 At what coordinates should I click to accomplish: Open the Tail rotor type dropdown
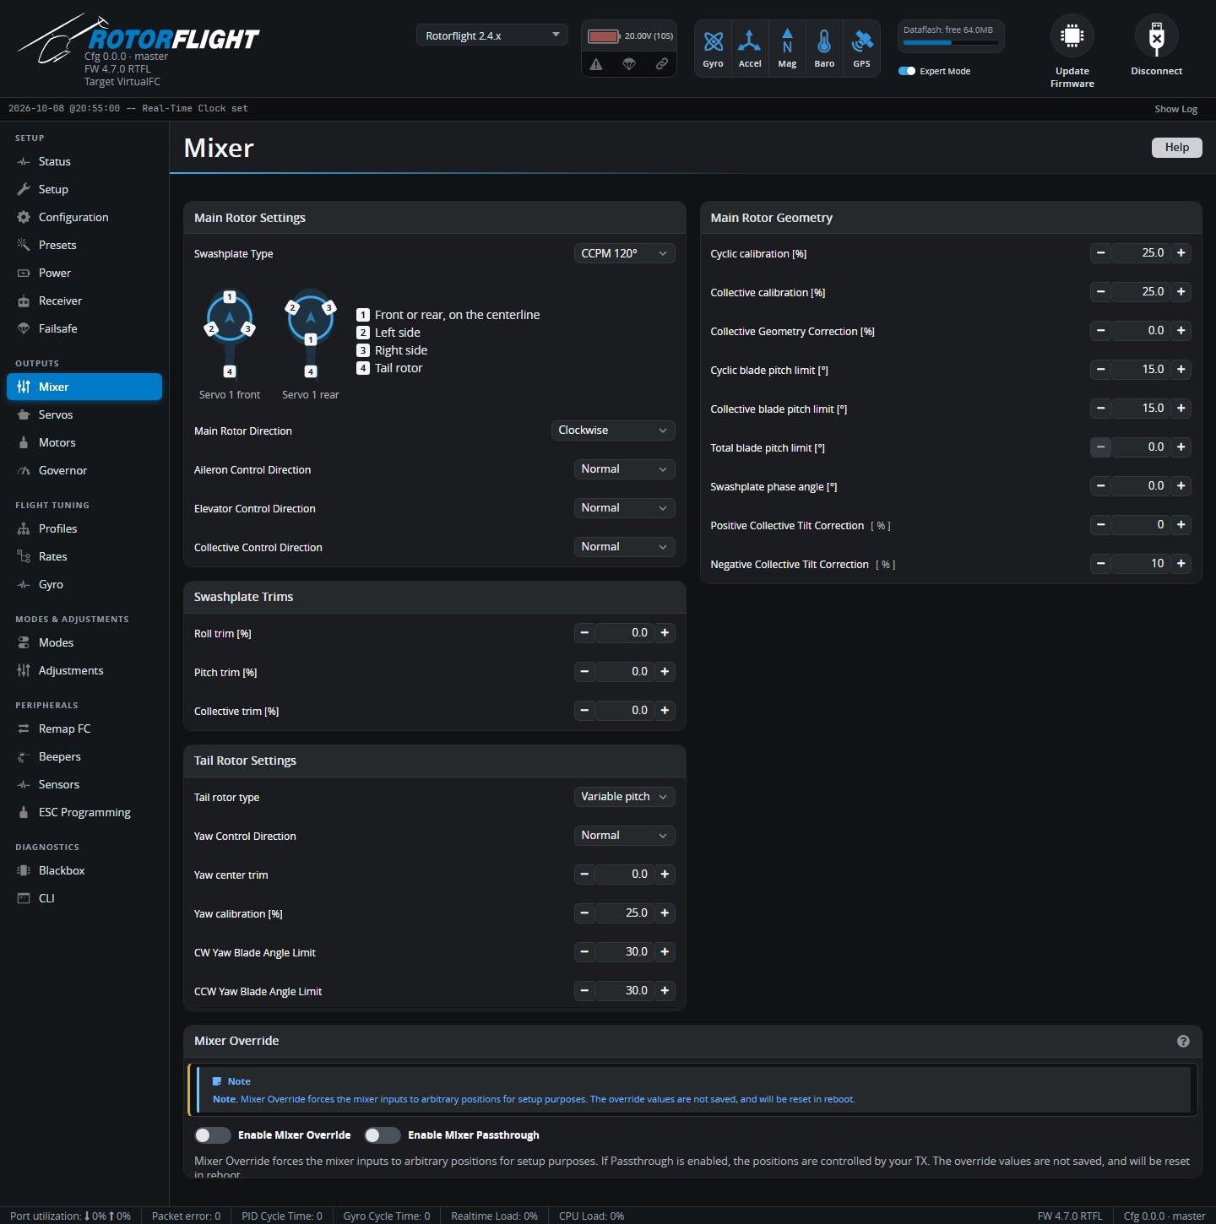point(624,797)
